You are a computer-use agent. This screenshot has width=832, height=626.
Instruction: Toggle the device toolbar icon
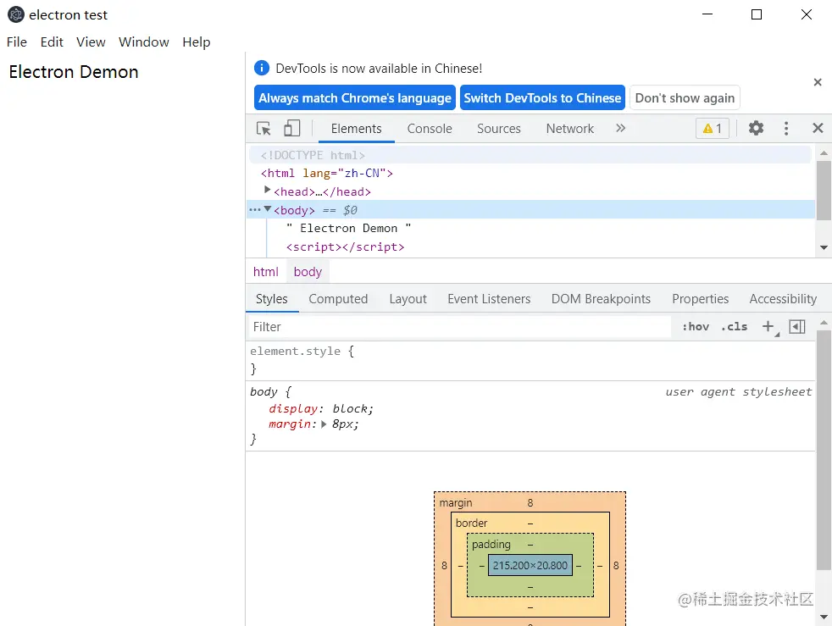[x=291, y=129]
